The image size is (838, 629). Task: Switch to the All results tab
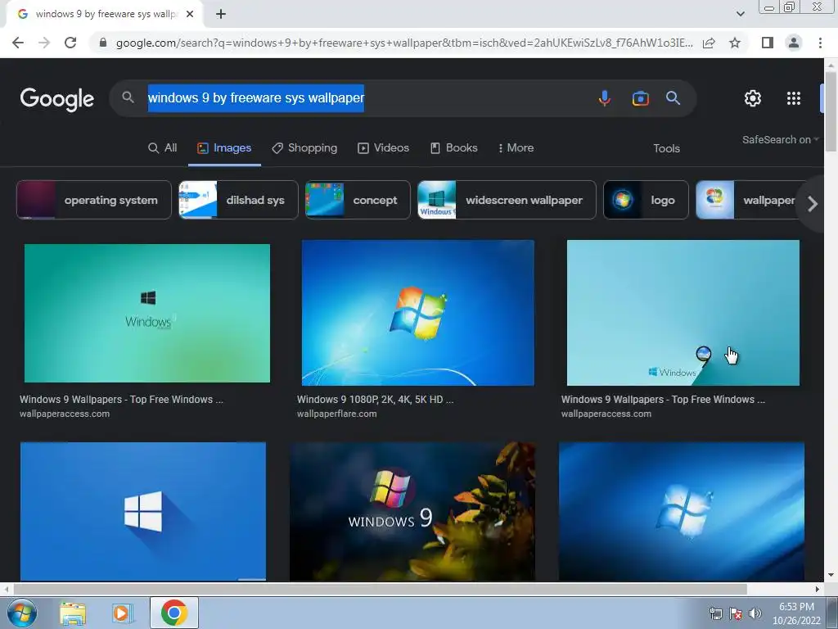tap(163, 148)
